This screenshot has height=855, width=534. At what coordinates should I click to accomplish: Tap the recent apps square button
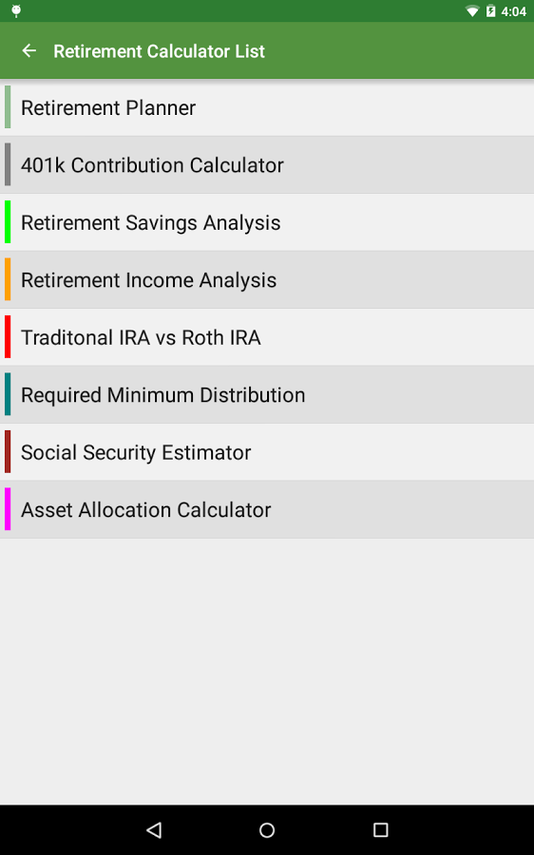point(380,830)
